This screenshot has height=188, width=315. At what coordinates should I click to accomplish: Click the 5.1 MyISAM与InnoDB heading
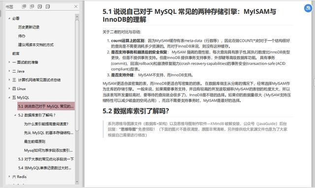pyautogui.click(x=189, y=15)
